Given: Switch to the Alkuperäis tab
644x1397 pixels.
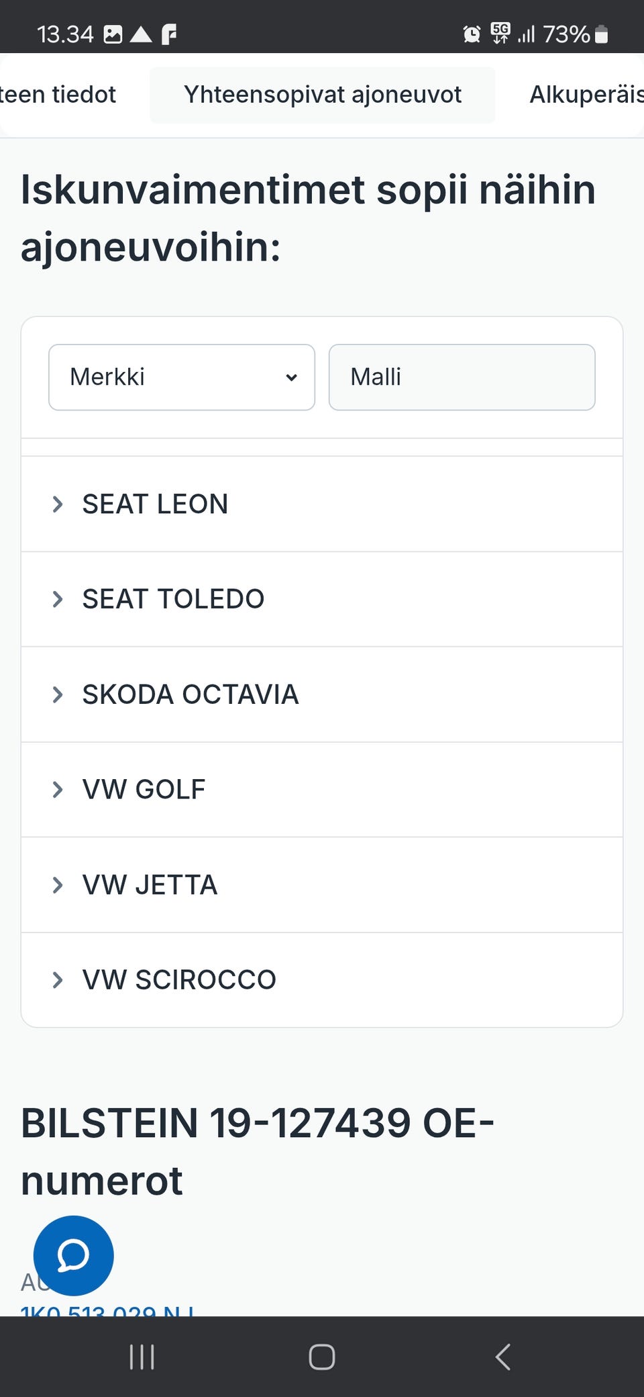Looking at the screenshot, I should [x=585, y=95].
